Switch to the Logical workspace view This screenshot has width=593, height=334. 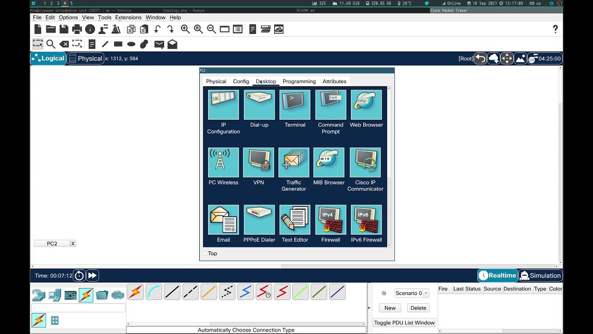[x=48, y=58]
